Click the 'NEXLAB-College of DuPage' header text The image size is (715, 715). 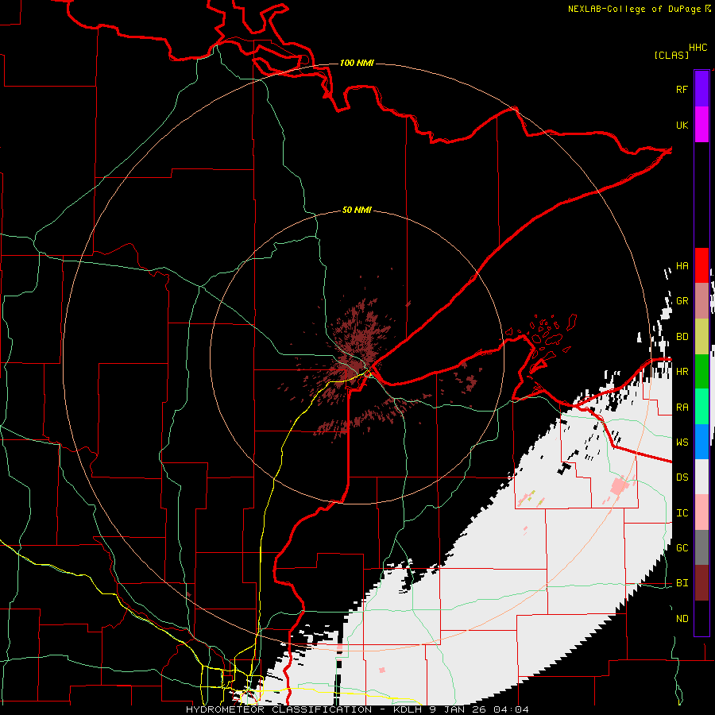tap(634, 9)
